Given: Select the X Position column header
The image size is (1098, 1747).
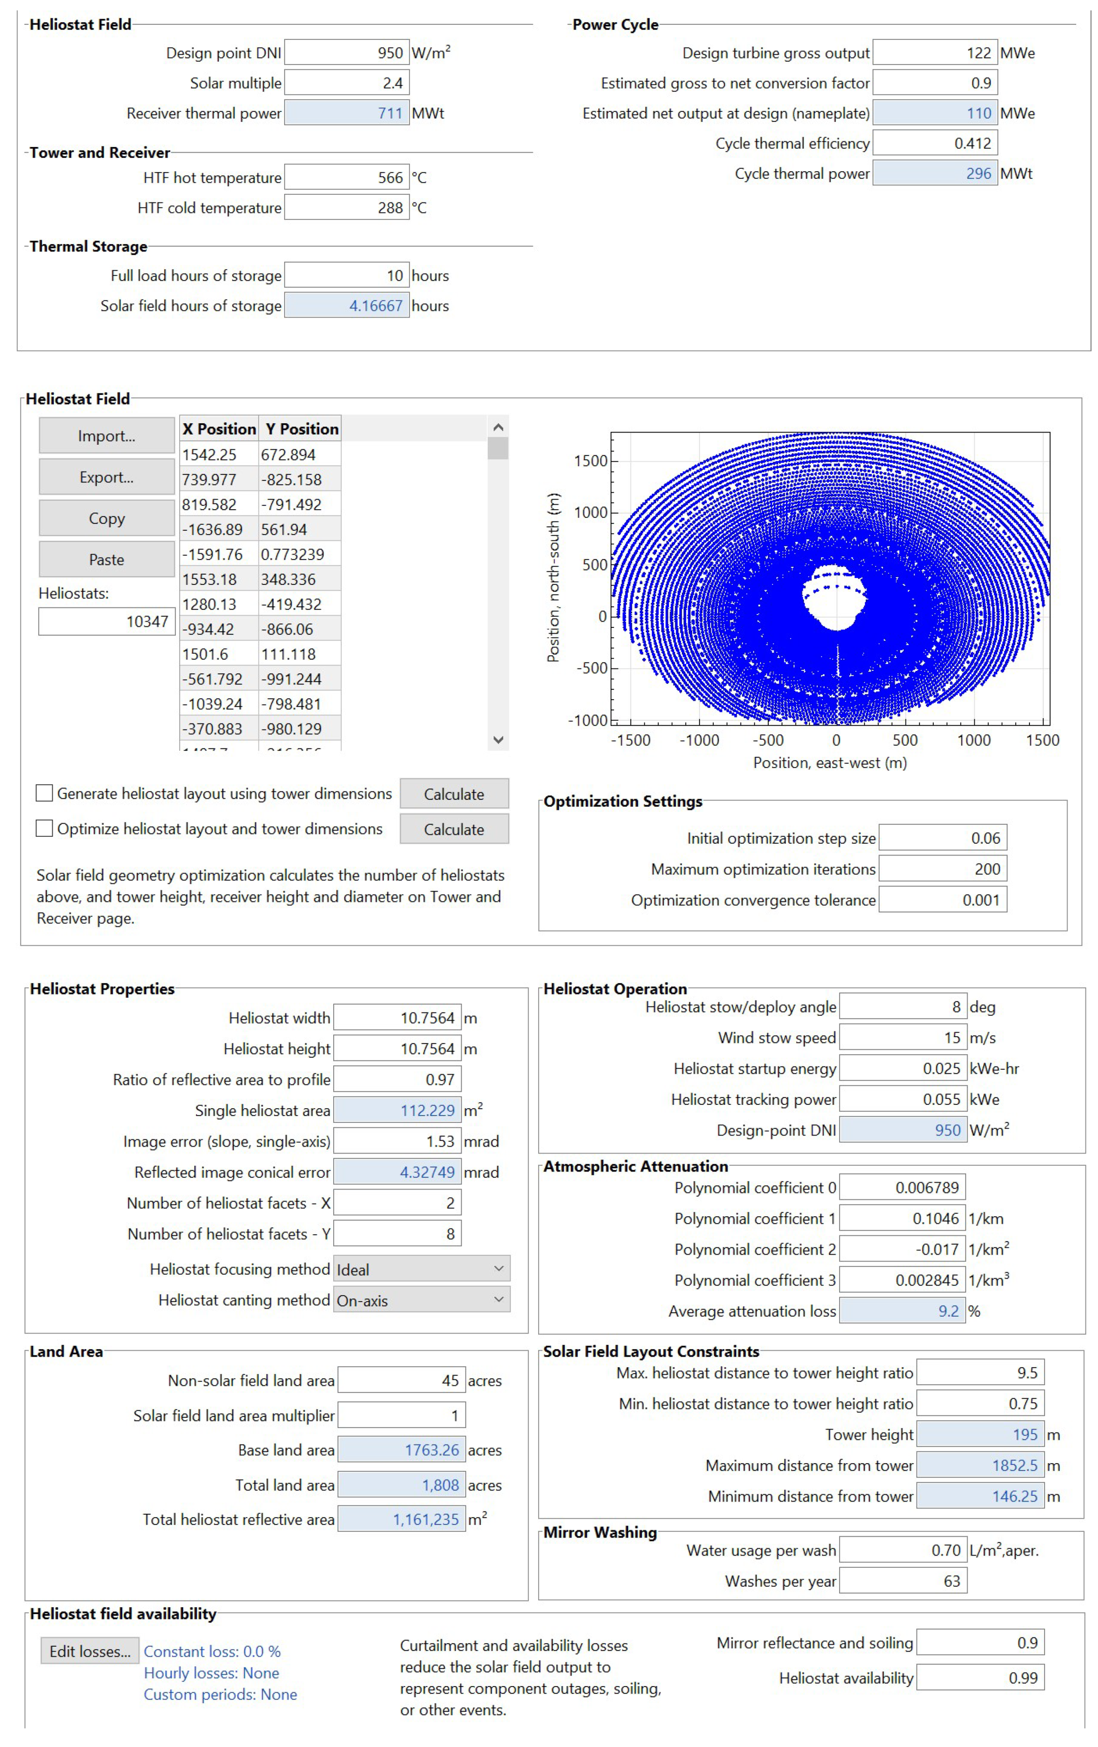Looking at the screenshot, I should pos(219,429).
